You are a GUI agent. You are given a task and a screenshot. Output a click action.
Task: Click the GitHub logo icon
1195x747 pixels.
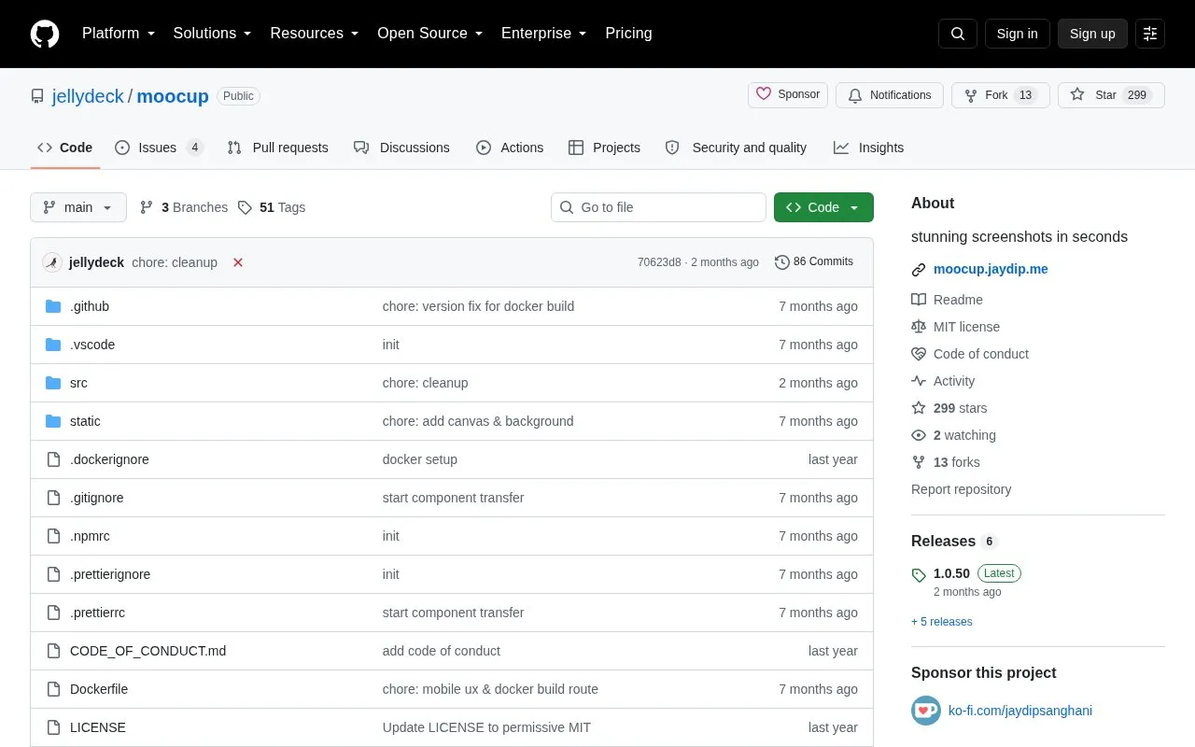tap(45, 34)
